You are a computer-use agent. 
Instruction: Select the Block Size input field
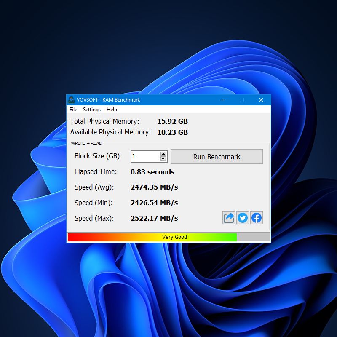pos(145,156)
